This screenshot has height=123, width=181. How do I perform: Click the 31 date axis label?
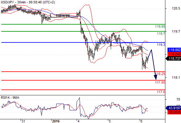pos(23,121)
